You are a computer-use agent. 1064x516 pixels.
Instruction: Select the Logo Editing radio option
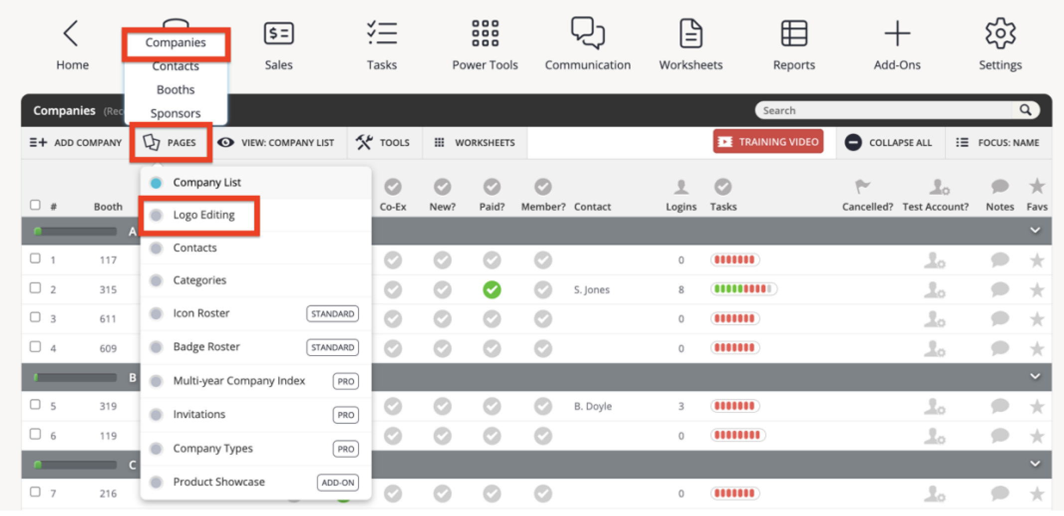(156, 215)
